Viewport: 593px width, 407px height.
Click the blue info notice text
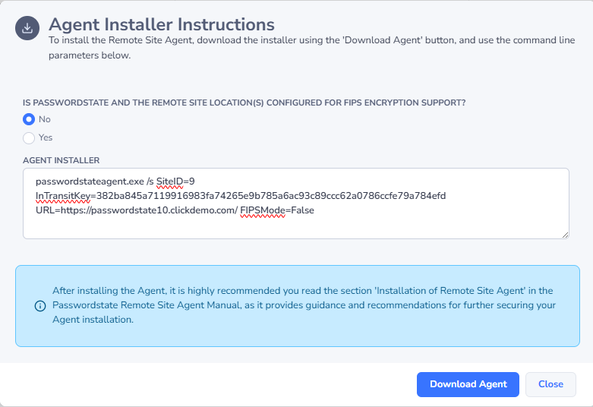304,305
